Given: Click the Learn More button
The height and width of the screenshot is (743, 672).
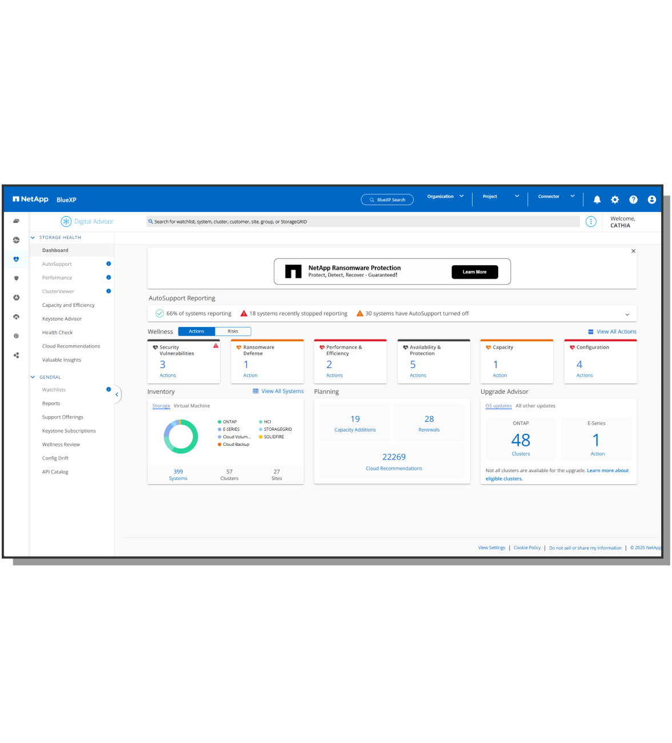Looking at the screenshot, I should 474,272.
